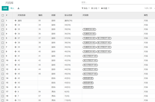Click the 尺码库 page title
The image size is (155, 102).
click(x=10, y=3)
